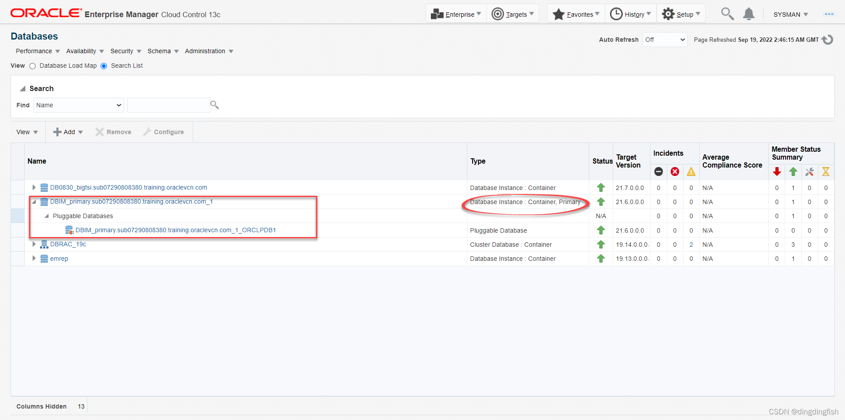Select the Search List radio button
This screenshot has width=845, height=420.
point(104,66)
